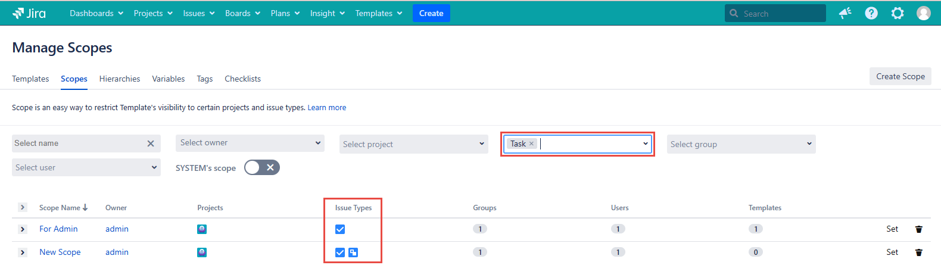Image resolution: width=941 pixels, height=265 pixels.
Task: Open the notifications megaphone icon
Action: click(845, 13)
